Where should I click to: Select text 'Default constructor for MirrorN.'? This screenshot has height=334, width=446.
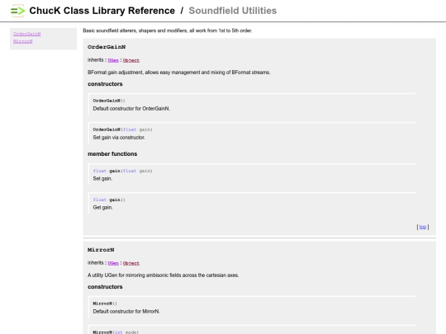click(x=126, y=312)
